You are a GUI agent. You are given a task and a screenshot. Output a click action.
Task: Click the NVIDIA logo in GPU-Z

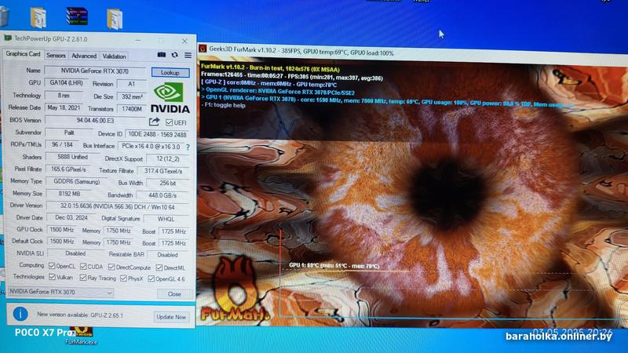(x=170, y=97)
